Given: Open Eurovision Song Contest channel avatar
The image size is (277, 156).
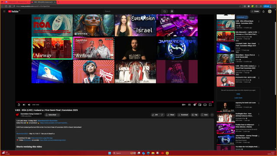Looking at the screenshot, I should tap(17, 115).
